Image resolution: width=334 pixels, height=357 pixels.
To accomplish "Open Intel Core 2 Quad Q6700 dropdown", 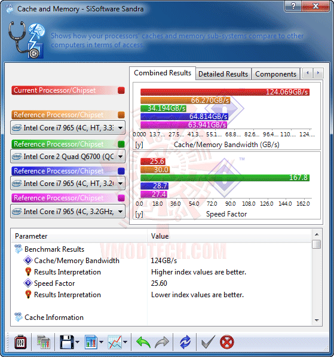I will (x=68, y=157).
